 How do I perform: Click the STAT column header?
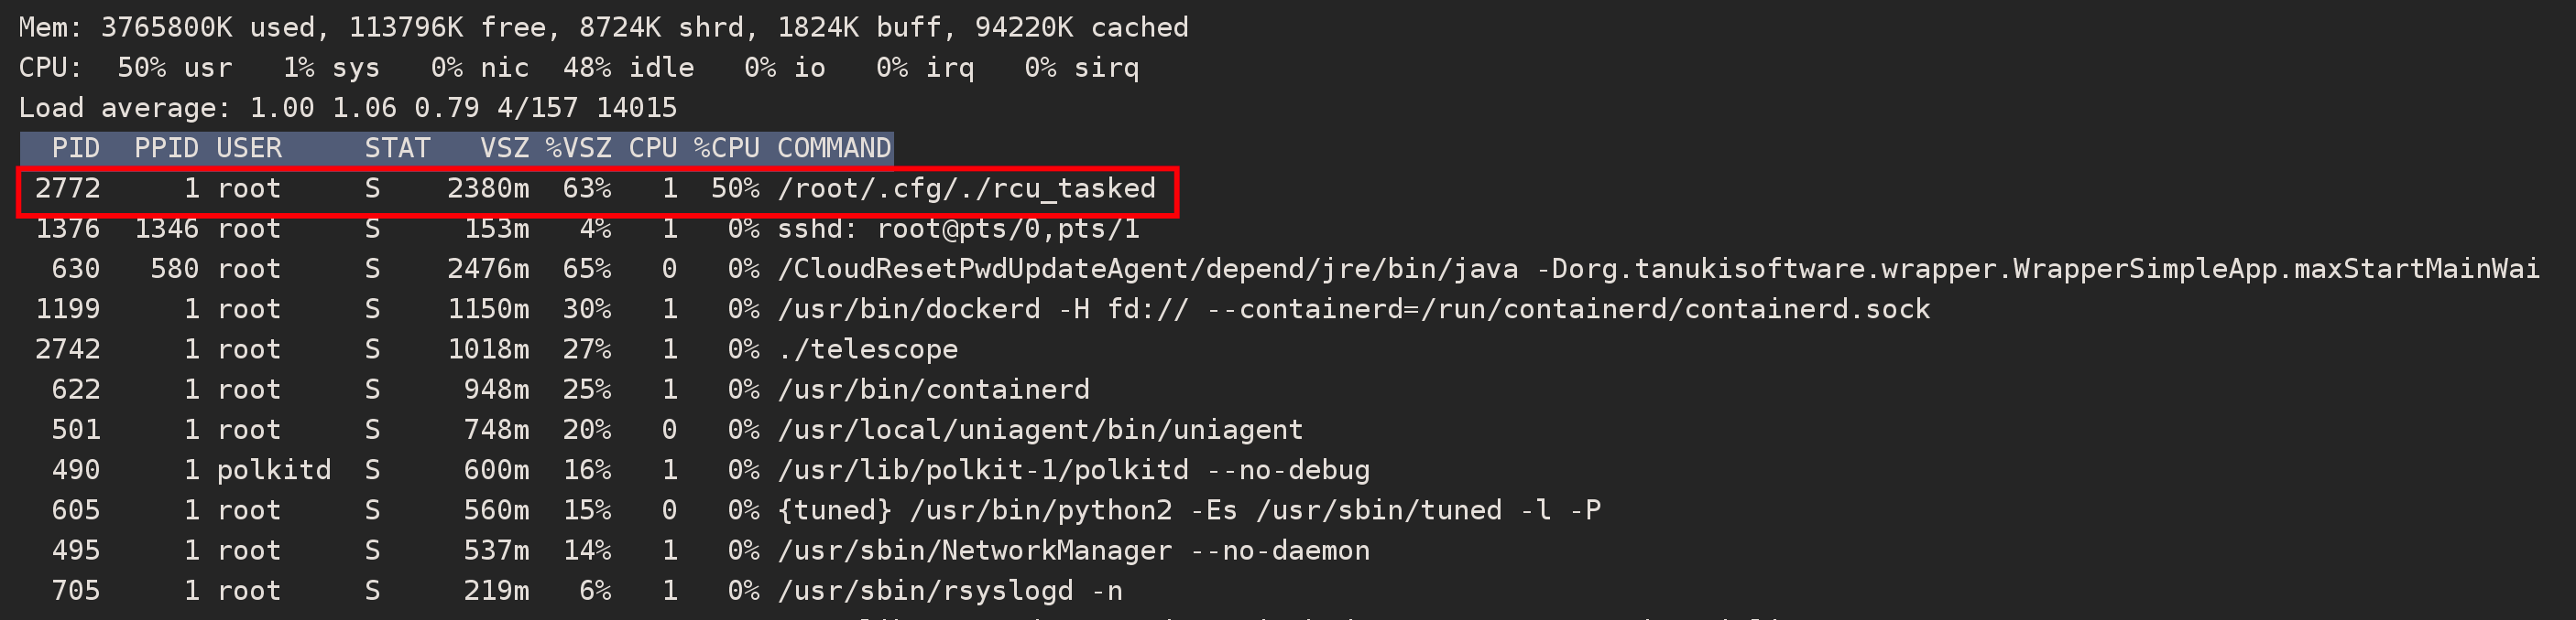[x=397, y=149]
